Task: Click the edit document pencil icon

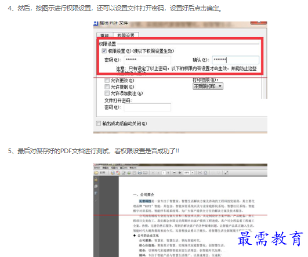Action: tap(124, 173)
